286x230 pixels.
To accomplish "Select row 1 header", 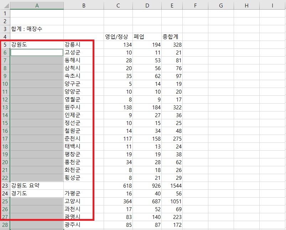I will (x=5, y=13).
